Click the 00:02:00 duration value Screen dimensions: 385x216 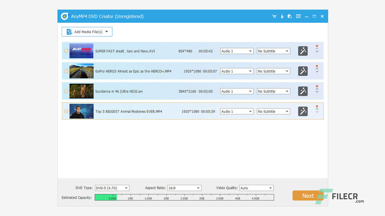(x=206, y=91)
